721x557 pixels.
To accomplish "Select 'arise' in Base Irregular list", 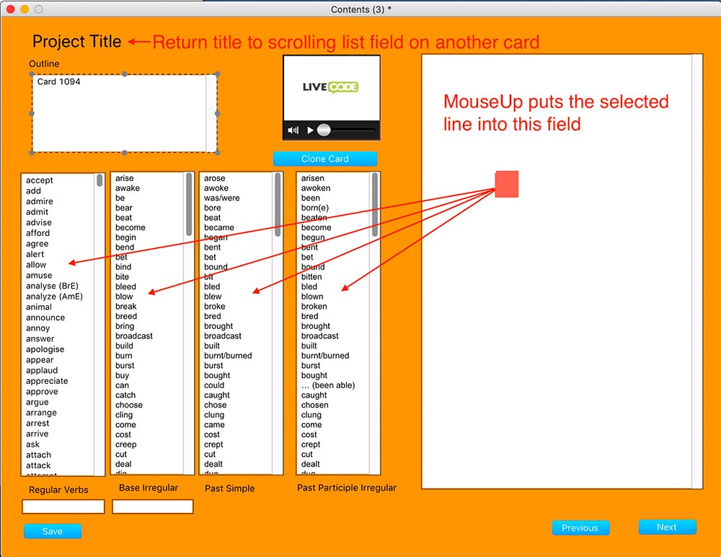I will pyautogui.click(x=125, y=178).
